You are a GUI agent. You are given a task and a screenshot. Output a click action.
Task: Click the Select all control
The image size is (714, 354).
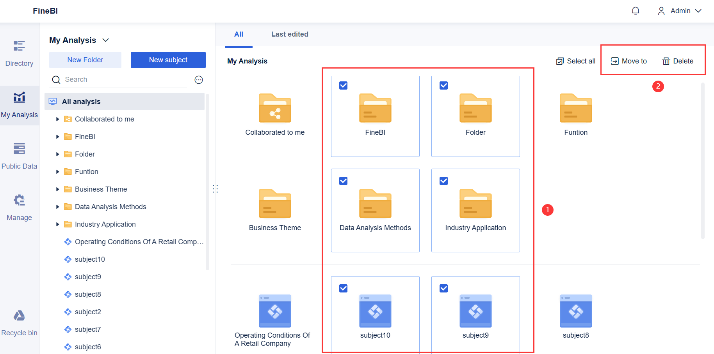click(x=575, y=61)
